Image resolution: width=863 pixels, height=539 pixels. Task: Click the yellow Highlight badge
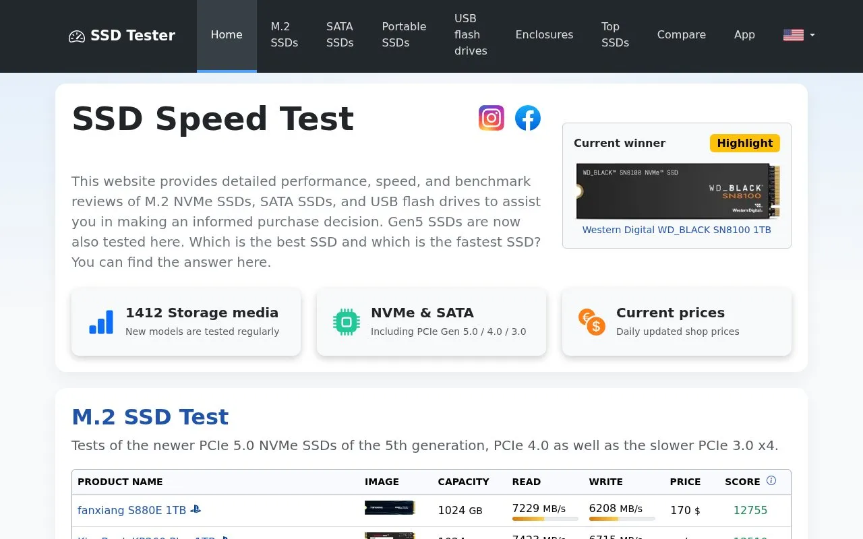click(x=744, y=143)
